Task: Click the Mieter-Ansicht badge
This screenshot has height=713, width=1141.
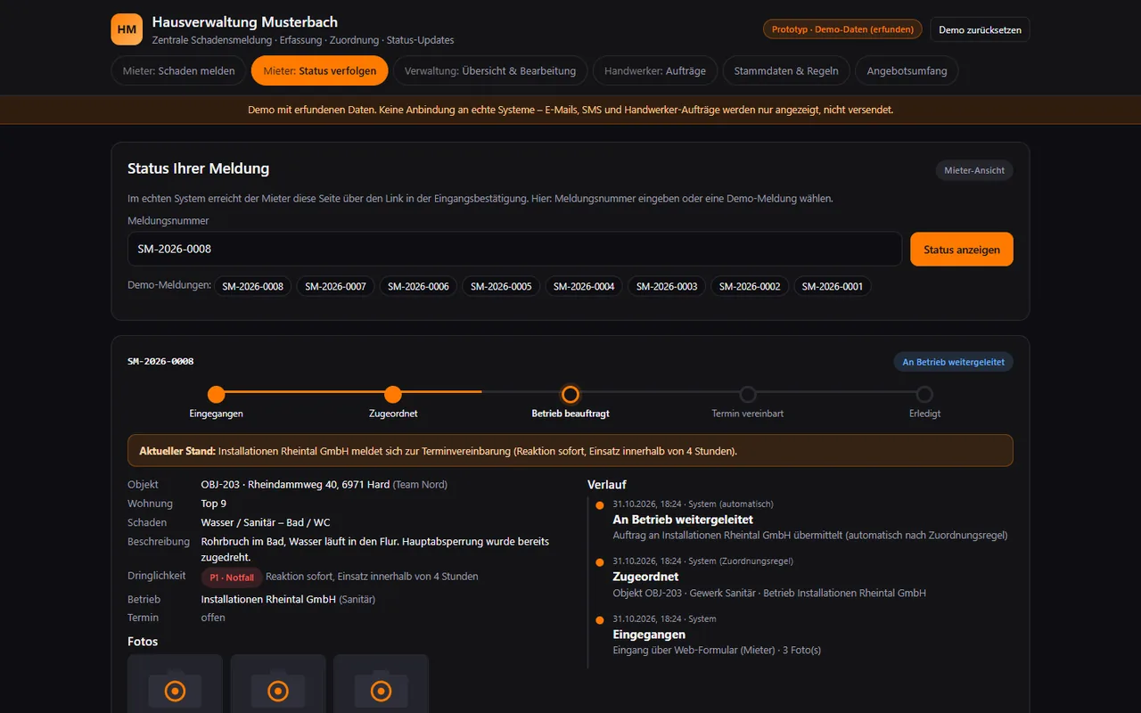Action: 974,170
